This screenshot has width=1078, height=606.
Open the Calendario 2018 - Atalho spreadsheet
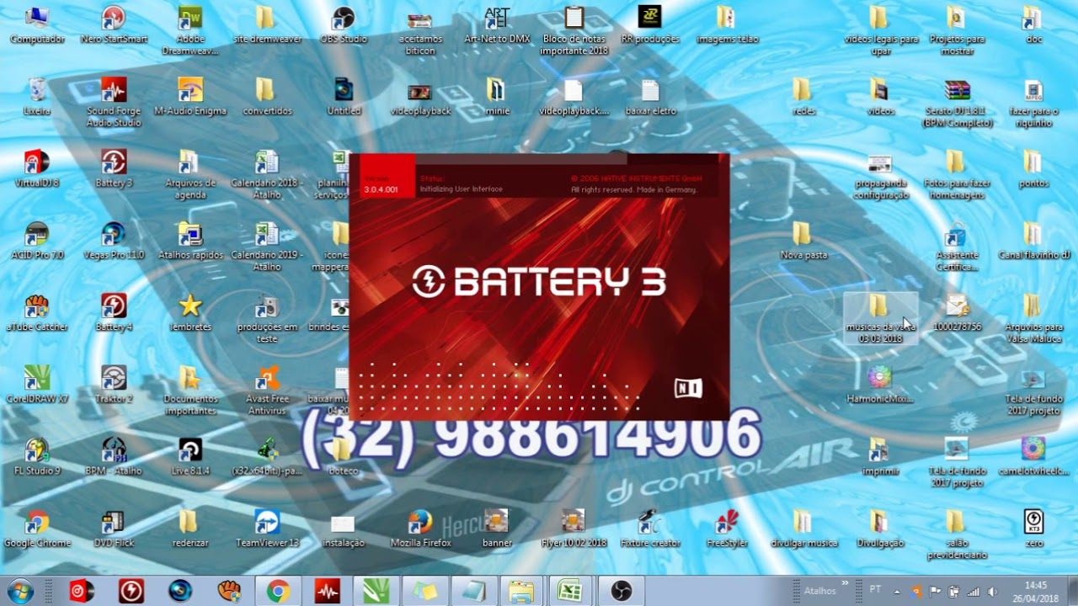(x=267, y=174)
